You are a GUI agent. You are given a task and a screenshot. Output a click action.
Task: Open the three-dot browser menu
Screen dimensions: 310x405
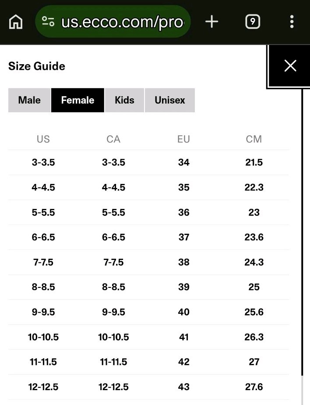click(x=292, y=21)
